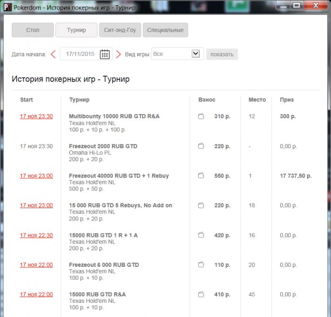
Task: Open Multibounty tournament link 17 ноя 23:30
Action: (x=36, y=116)
